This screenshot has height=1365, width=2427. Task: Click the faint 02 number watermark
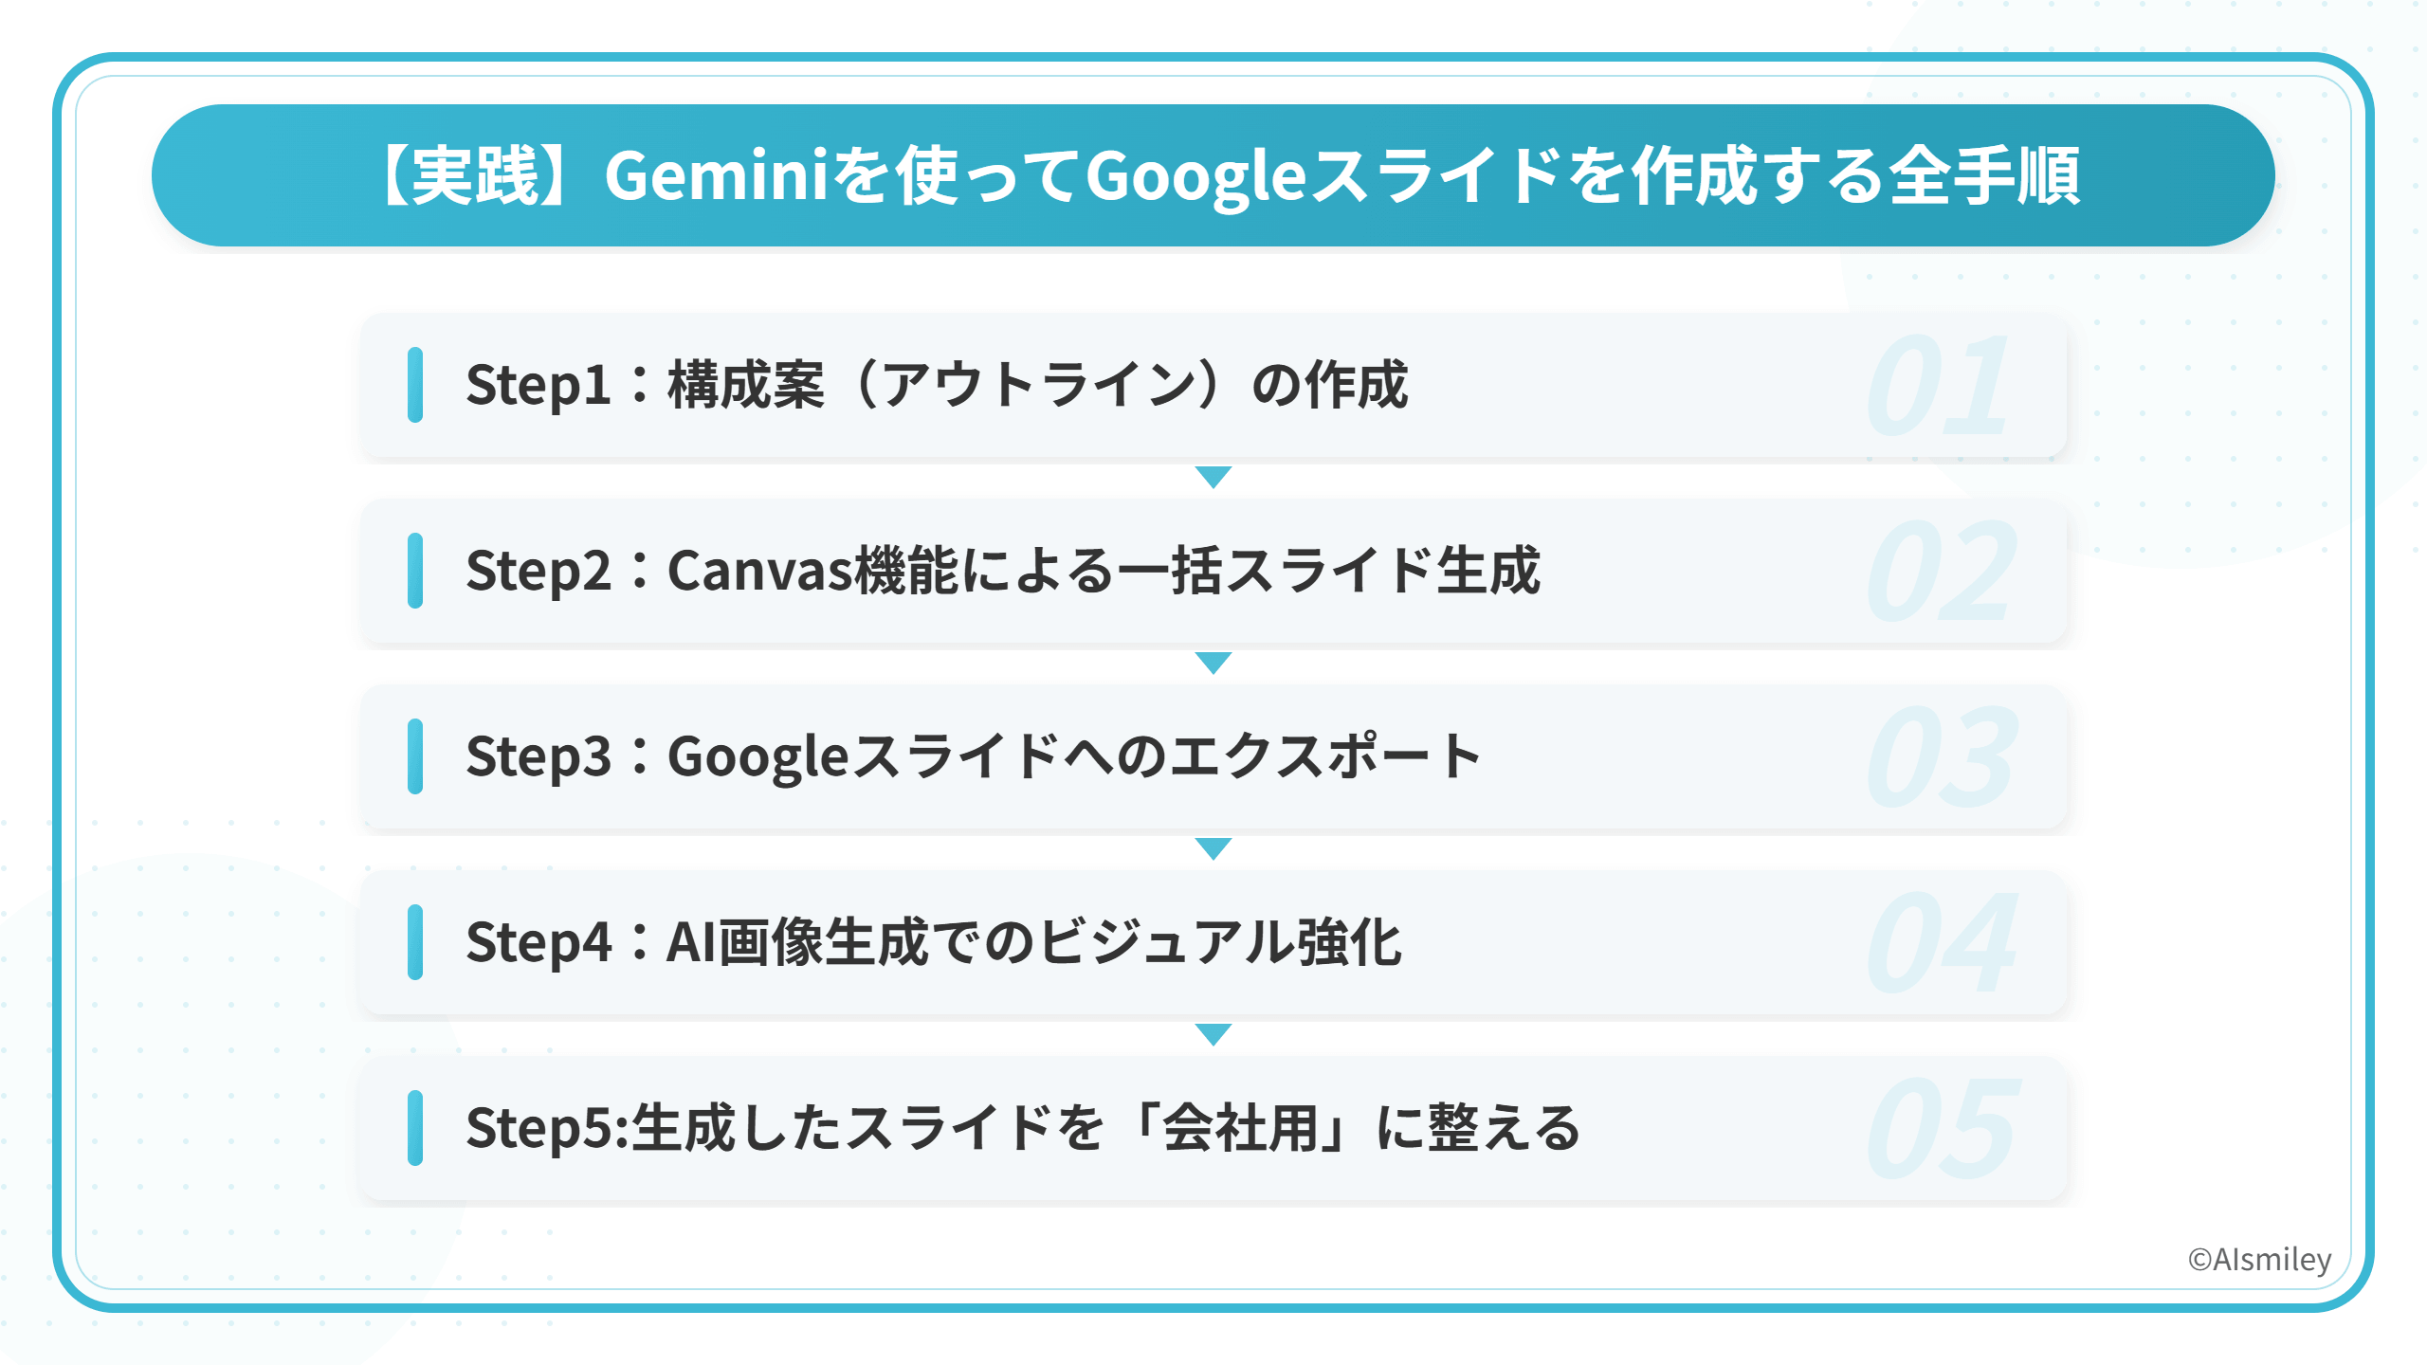(1942, 571)
